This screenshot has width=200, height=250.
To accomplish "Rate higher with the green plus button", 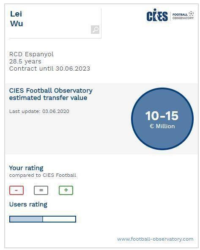I will tap(66, 190).
